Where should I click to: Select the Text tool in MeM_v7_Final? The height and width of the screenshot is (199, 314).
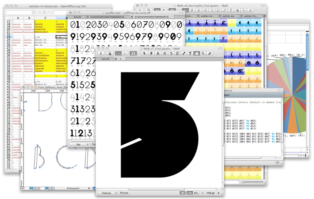click(190, 54)
